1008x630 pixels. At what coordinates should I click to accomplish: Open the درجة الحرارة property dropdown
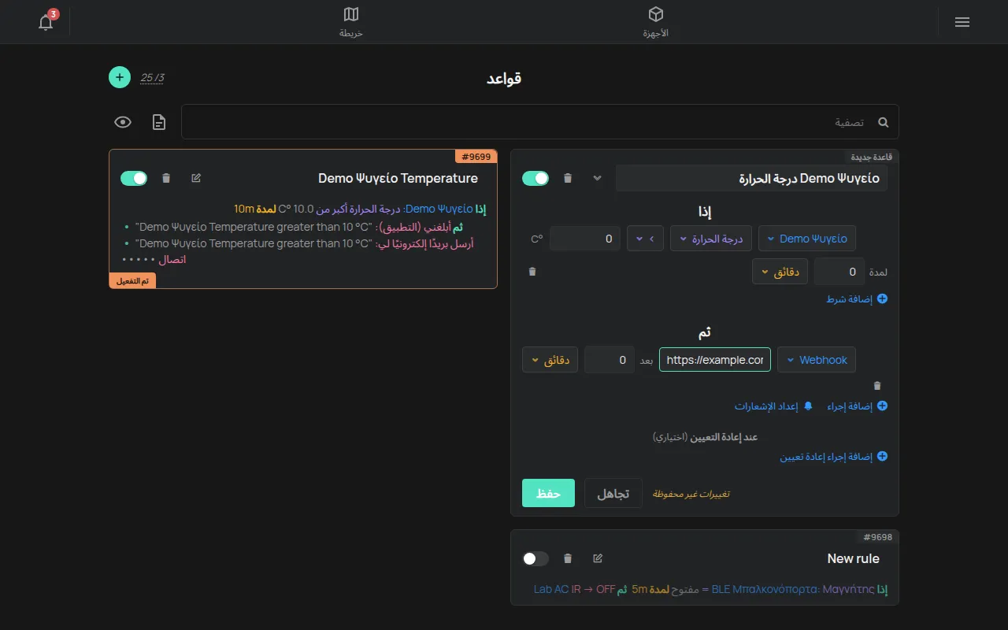[711, 239]
